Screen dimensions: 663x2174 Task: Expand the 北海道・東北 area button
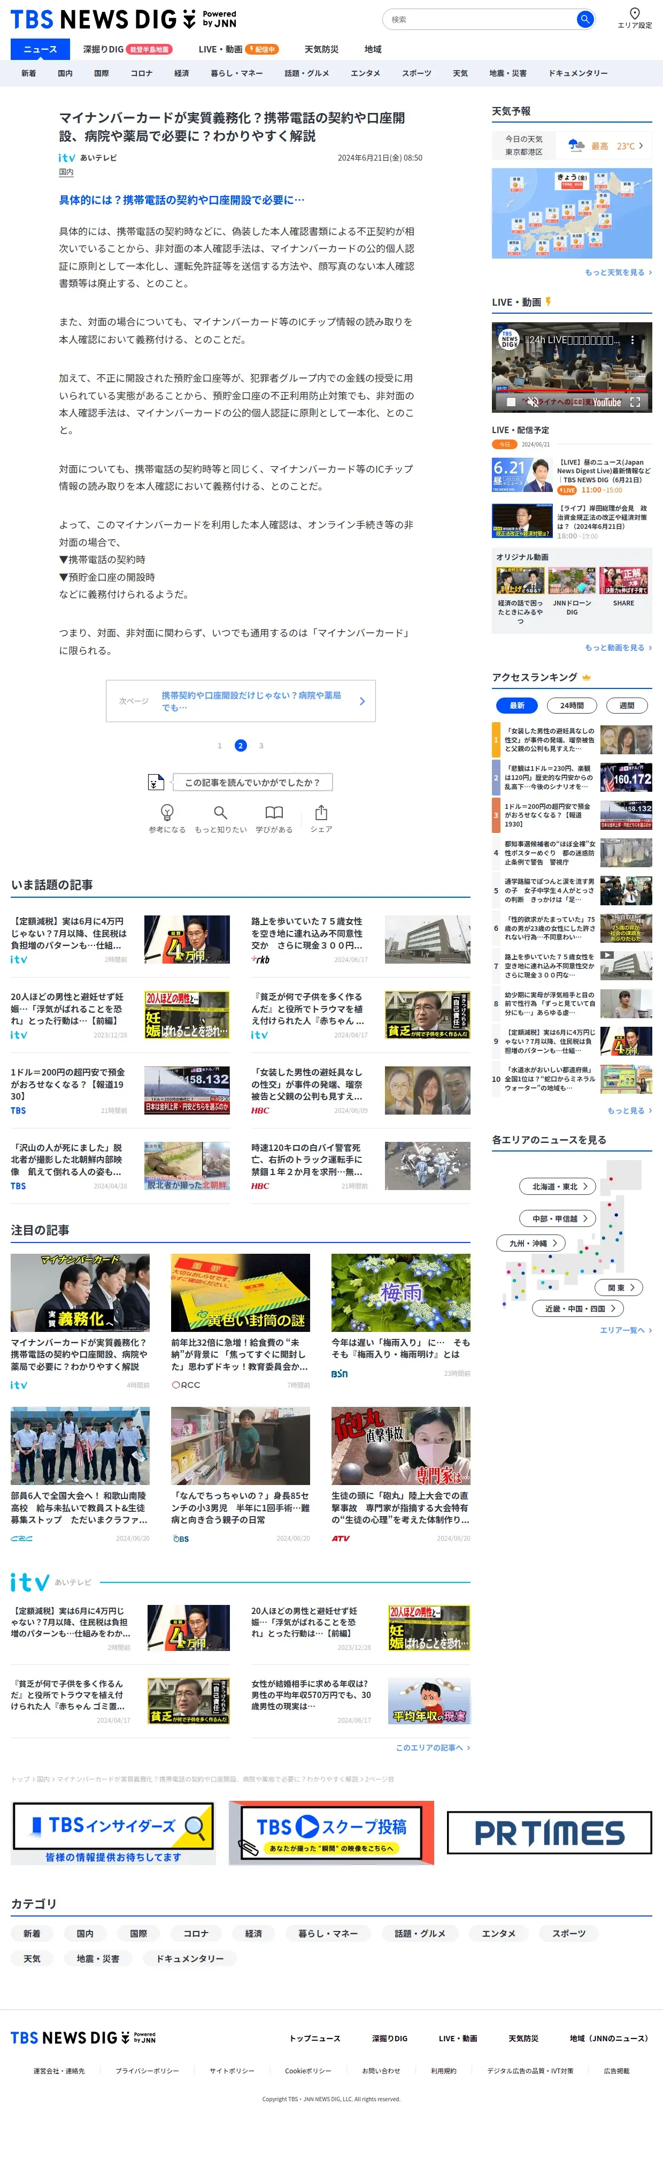pyautogui.click(x=558, y=1186)
